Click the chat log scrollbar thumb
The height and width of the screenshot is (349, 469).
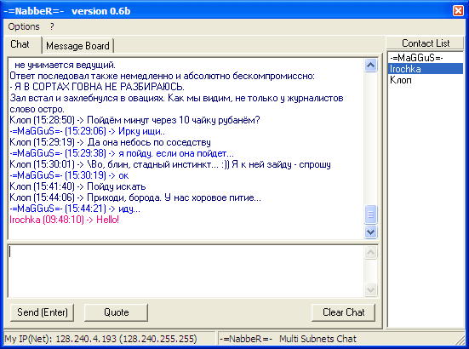pos(371,215)
